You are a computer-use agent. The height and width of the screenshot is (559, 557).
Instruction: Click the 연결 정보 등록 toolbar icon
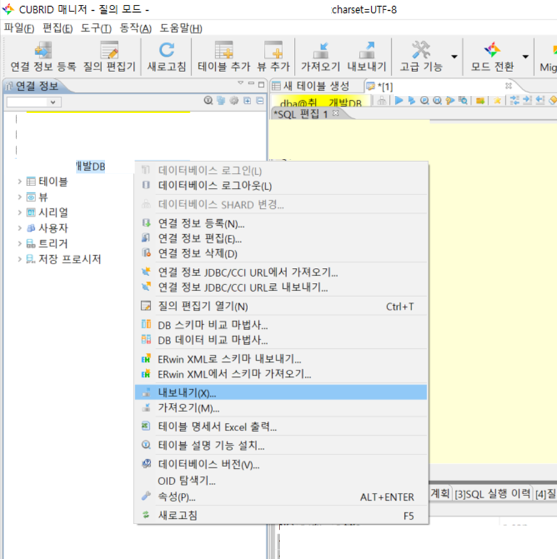43,56
